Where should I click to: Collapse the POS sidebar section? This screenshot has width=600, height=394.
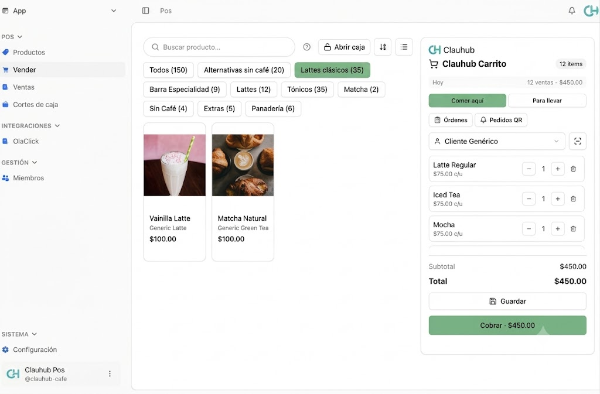pos(12,37)
